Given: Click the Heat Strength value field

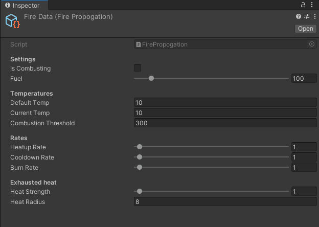Looking at the screenshot, I should [x=304, y=191].
